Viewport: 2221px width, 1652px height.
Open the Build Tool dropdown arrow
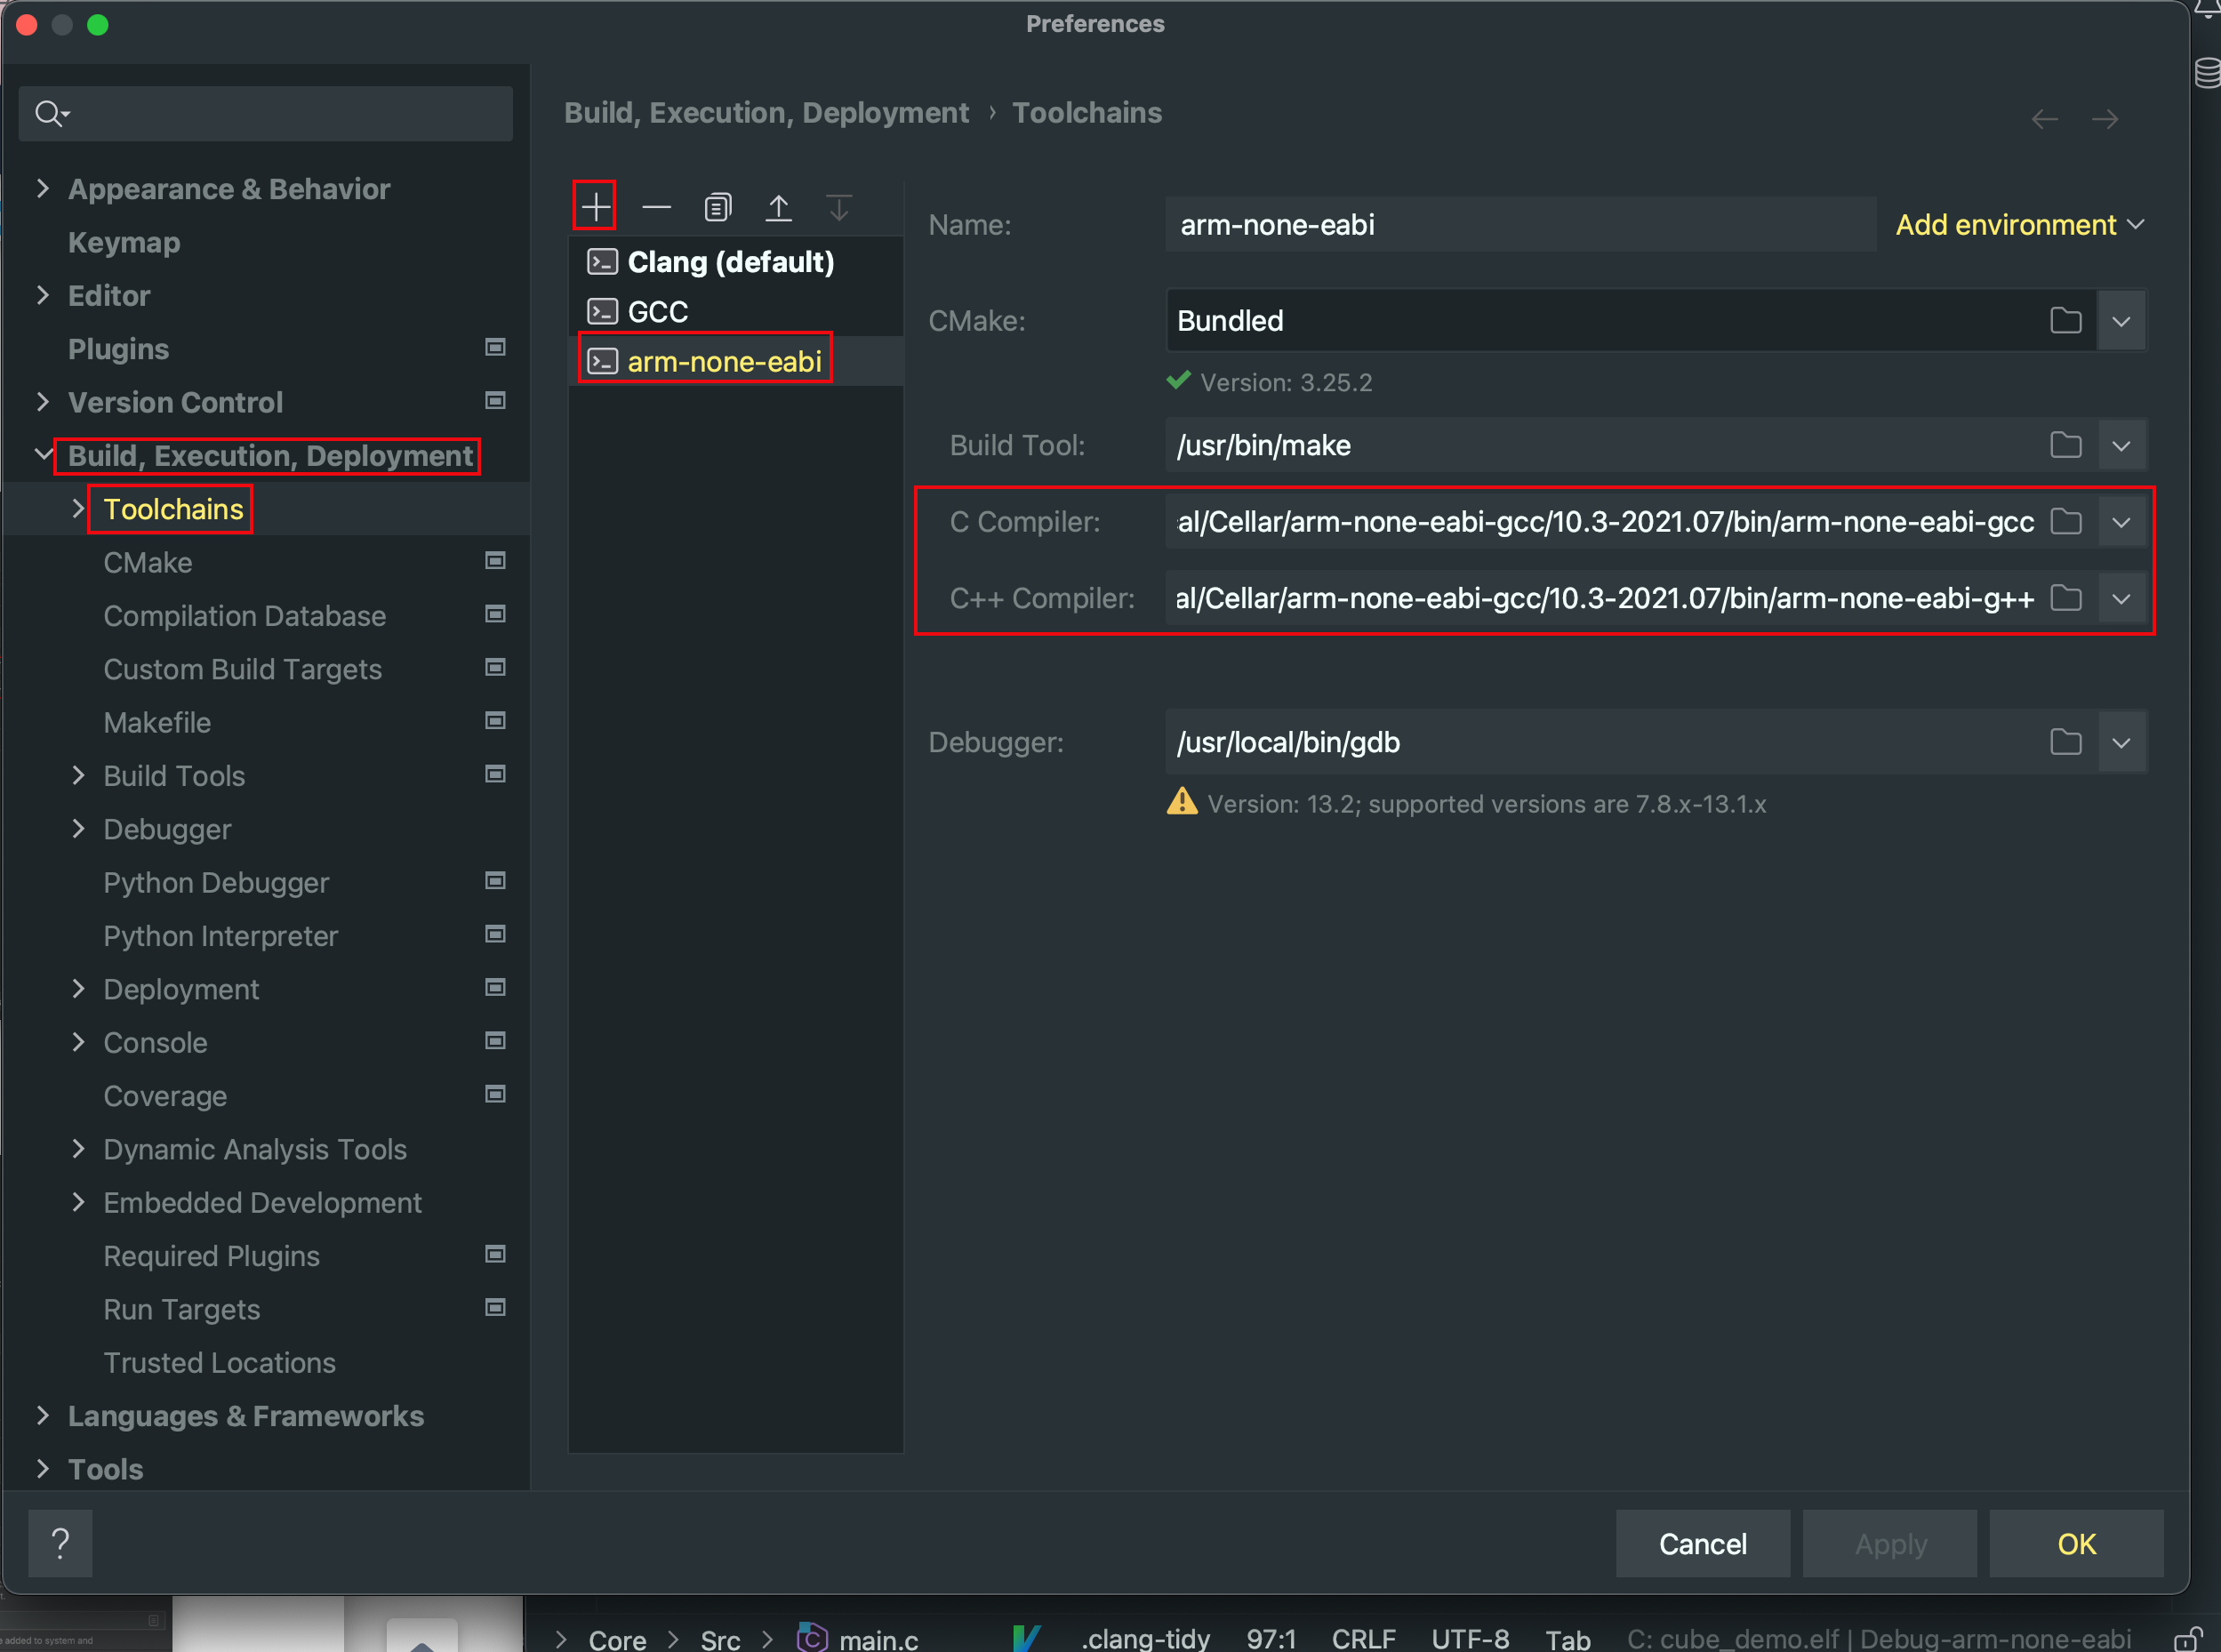coord(2121,446)
